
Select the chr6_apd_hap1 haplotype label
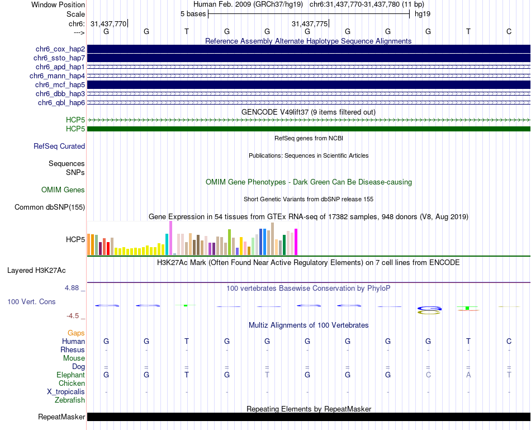coord(60,67)
